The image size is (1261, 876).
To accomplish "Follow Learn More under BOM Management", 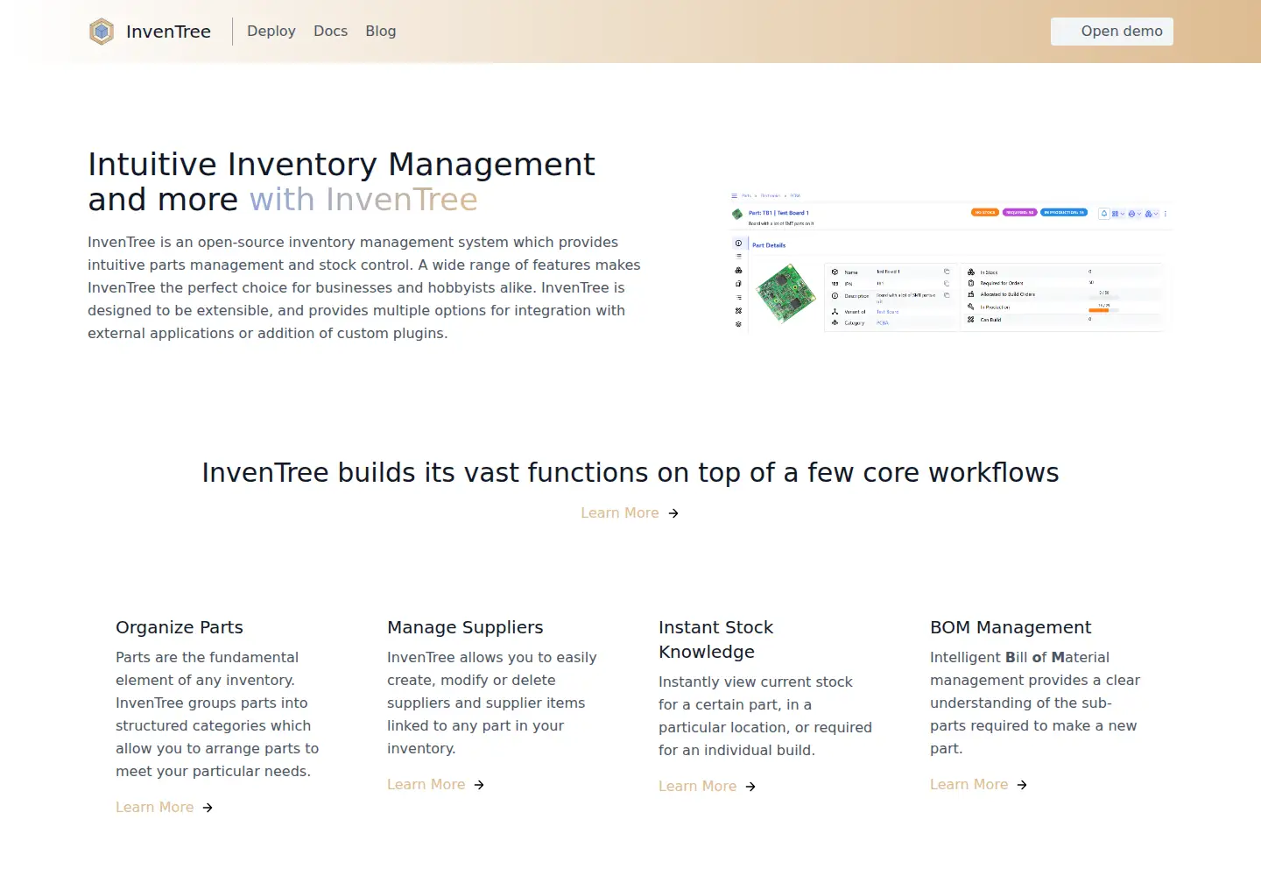I will (x=969, y=785).
